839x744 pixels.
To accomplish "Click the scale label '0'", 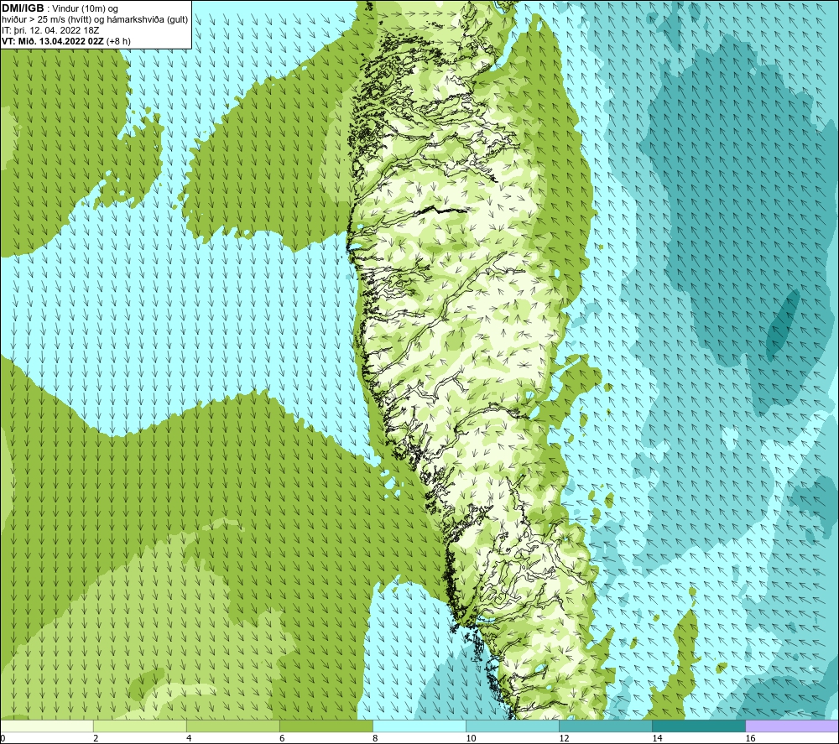I will point(3,738).
